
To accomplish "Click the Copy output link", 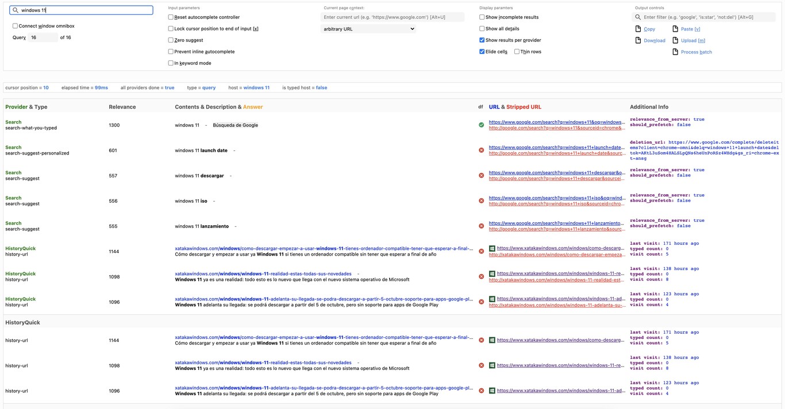I will click(x=649, y=29).
